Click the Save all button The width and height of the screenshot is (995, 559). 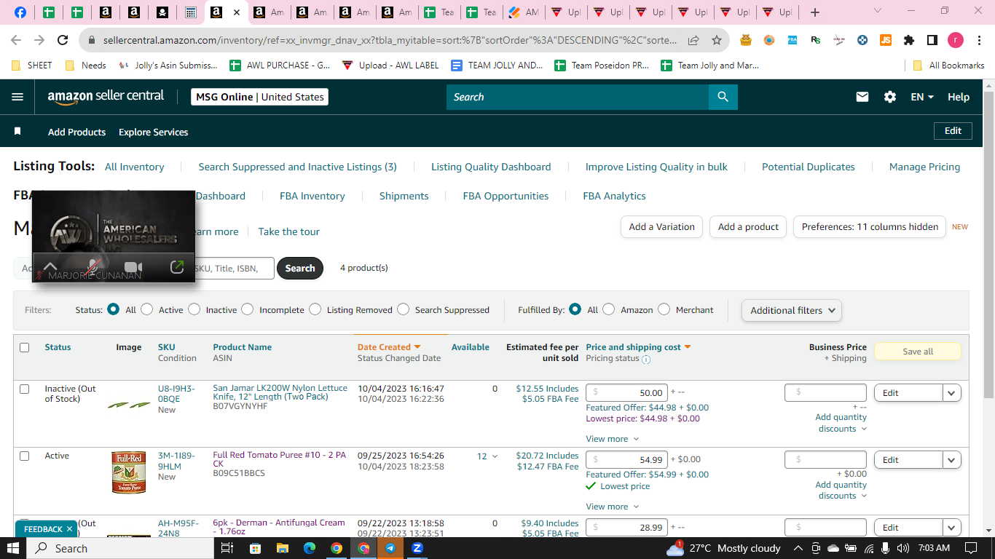coord(917,352)
